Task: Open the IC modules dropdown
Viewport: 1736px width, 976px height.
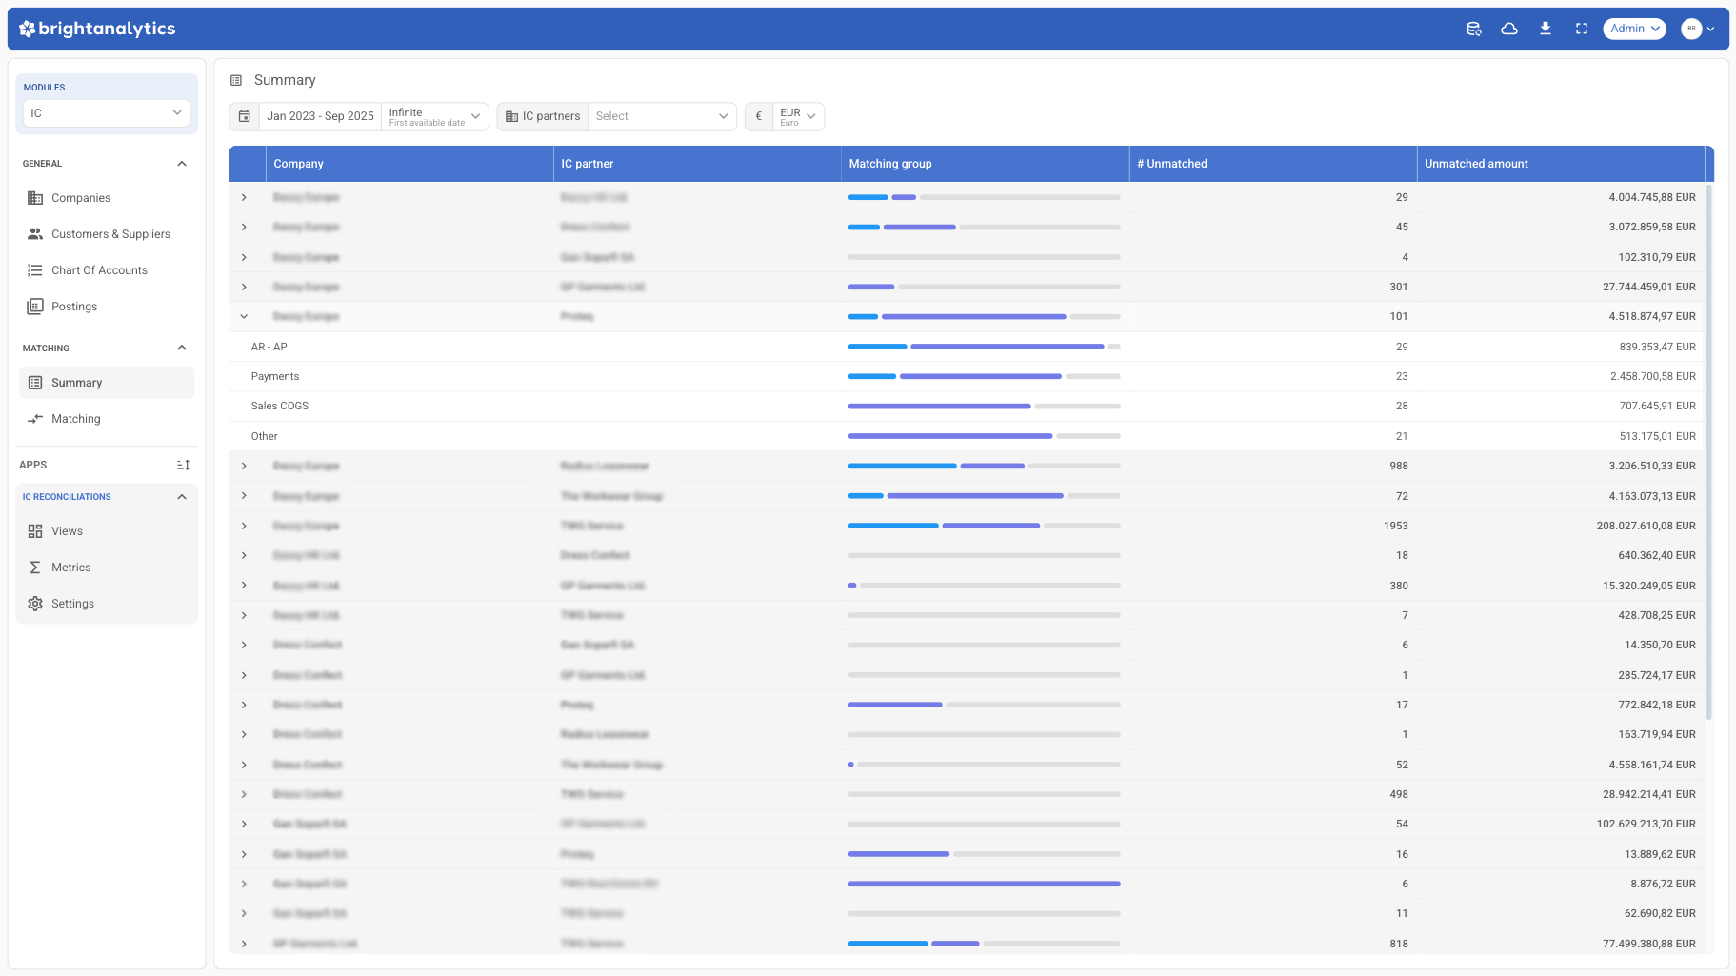Action: click(106, 113)
